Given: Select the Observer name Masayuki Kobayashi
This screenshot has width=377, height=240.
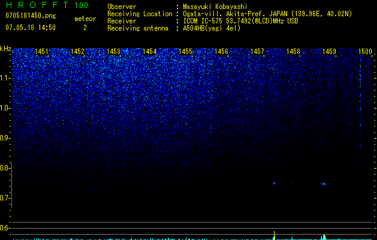Looking at the screenshot, I should pyautogui.click(x=215, y=7).
